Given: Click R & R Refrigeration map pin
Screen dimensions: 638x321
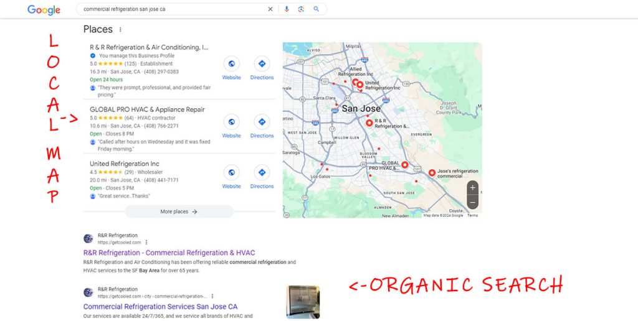Looking at the screenshot, I should tap(369, 123).
